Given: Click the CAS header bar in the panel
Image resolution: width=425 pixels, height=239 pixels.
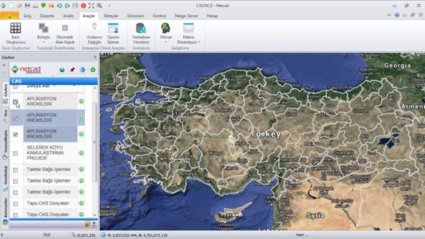Looking at the screenshot, I should [x=54, y=81].
